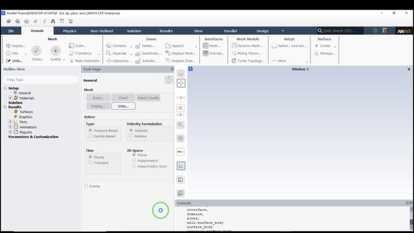Screen dimensions: 414x233
Task: Click the axes graphics toolbar icon
Action: click(x=181, y=166)
